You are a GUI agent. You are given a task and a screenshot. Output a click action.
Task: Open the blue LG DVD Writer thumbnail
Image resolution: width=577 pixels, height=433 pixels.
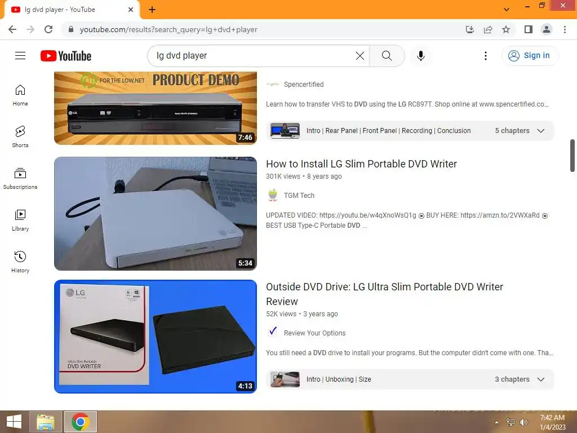click(156, 337)
